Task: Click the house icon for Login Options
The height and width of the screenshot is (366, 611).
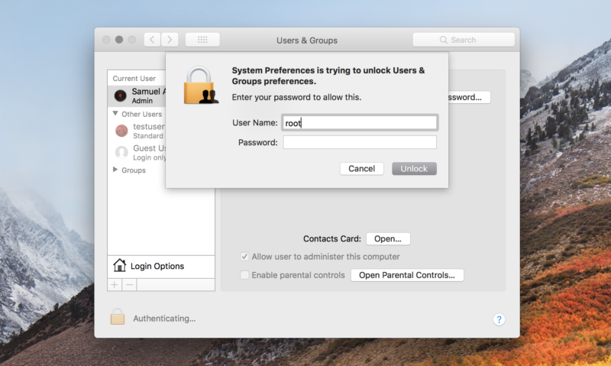Action: tap(120, 265)
